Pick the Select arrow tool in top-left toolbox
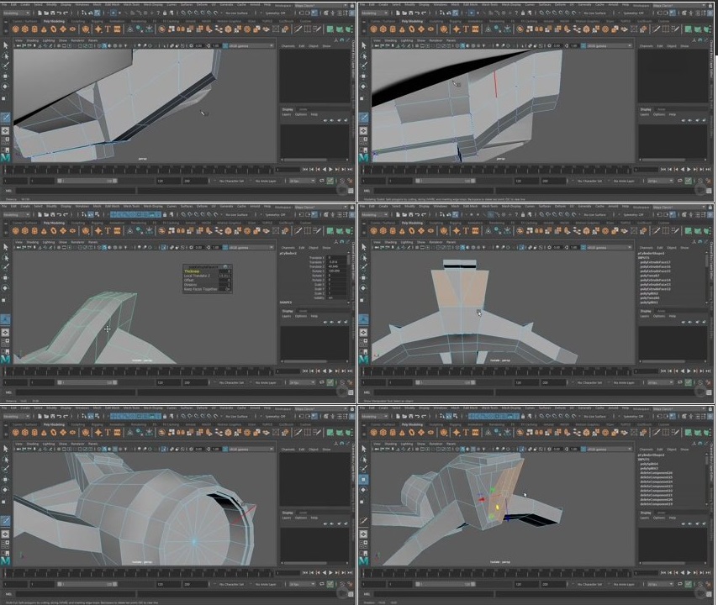718x605 pixels. click(6, 45)
